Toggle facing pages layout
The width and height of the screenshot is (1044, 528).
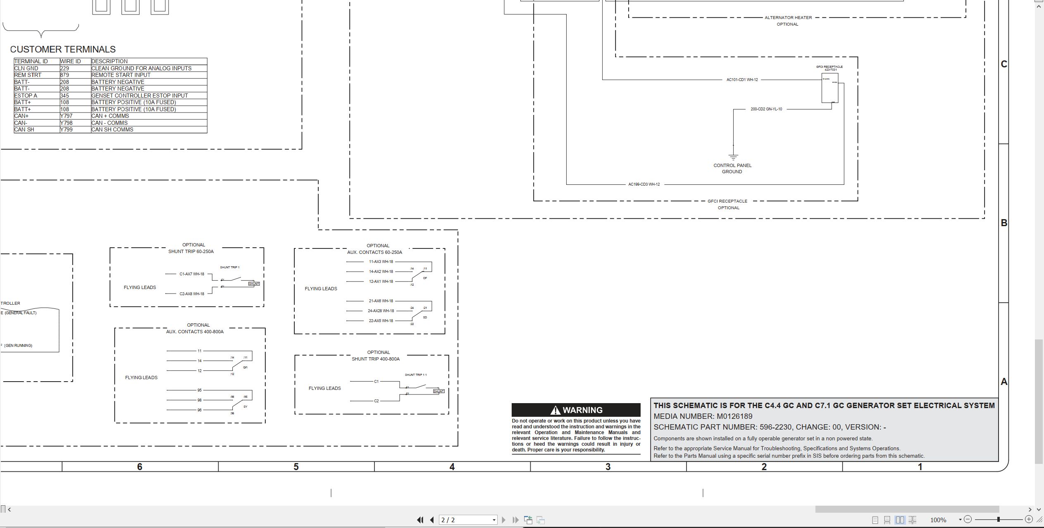pyautogui.click(x=900, y=520)
